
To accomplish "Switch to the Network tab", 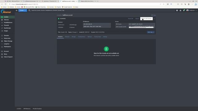I will click(67, 37).
